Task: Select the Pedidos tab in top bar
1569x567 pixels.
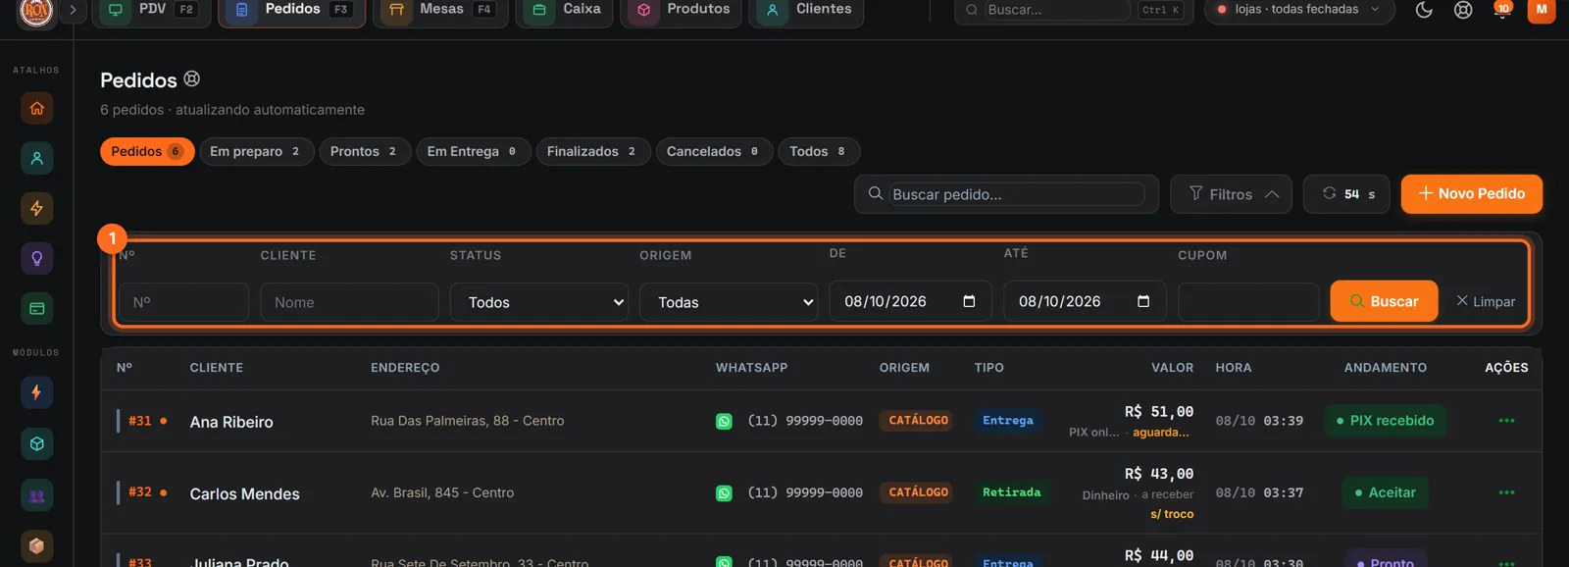Action: click(x=291, y=11)
